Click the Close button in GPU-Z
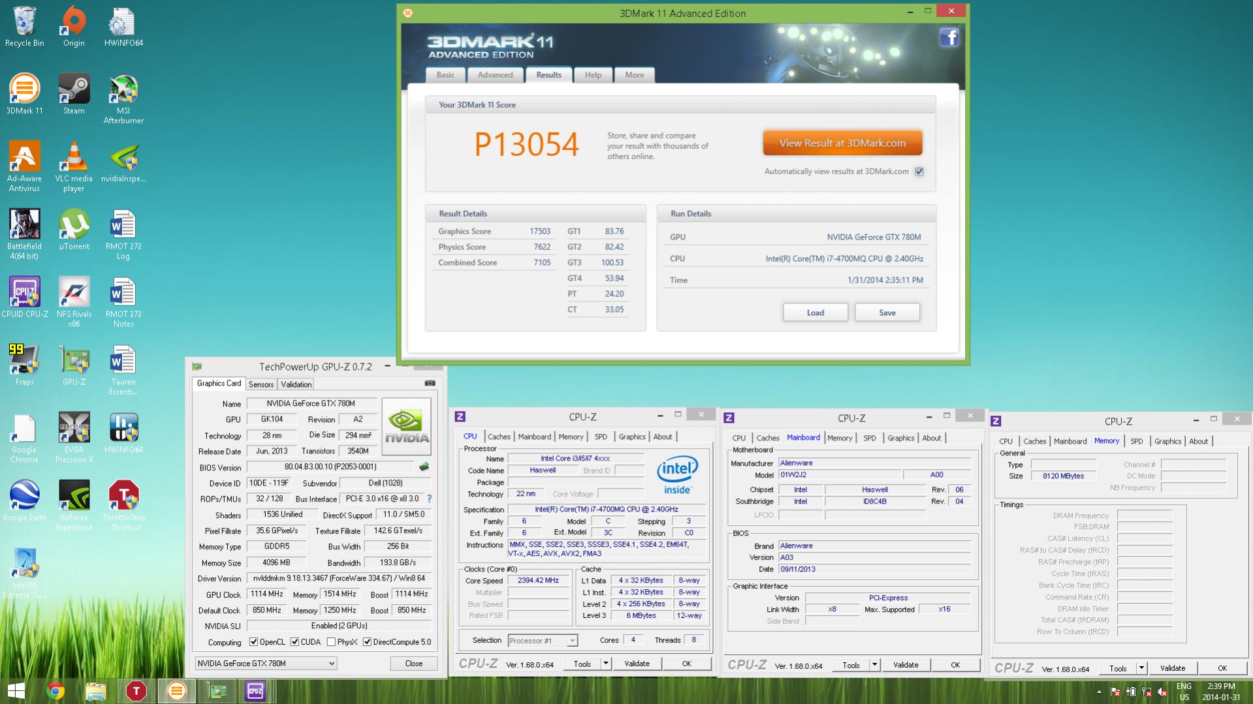Viewport: 1253px width, 704px height. (x=413, y=664)
